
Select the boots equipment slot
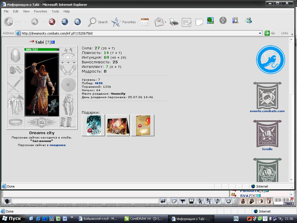click(68, 122)
